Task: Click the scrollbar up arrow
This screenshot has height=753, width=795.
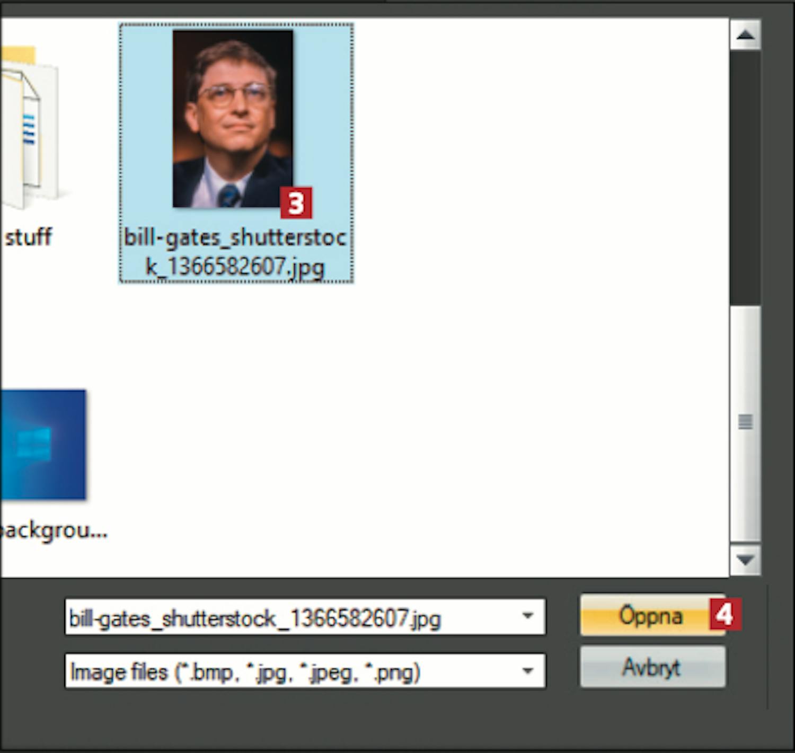Action: click(x=745, y=36)
